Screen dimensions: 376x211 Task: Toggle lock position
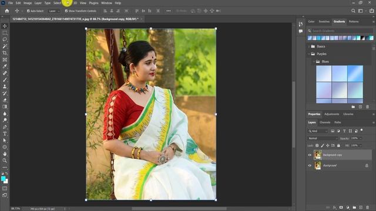(328, 145)
